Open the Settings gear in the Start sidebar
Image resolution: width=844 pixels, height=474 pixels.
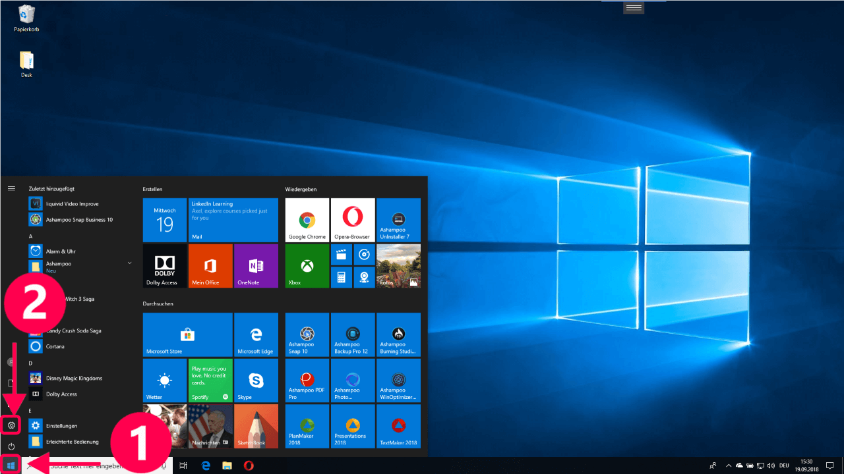(x=11, y=425)
